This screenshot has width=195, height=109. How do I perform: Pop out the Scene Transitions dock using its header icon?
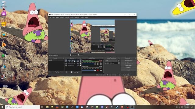[119, 58]
